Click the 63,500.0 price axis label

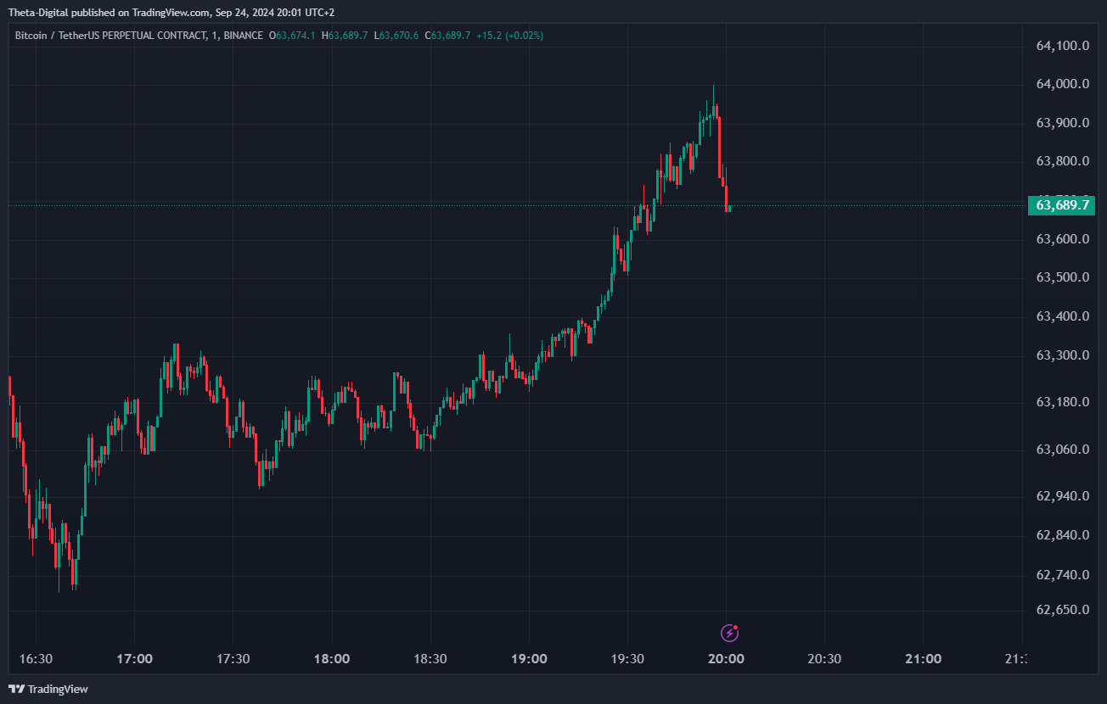pos(1063,277)
